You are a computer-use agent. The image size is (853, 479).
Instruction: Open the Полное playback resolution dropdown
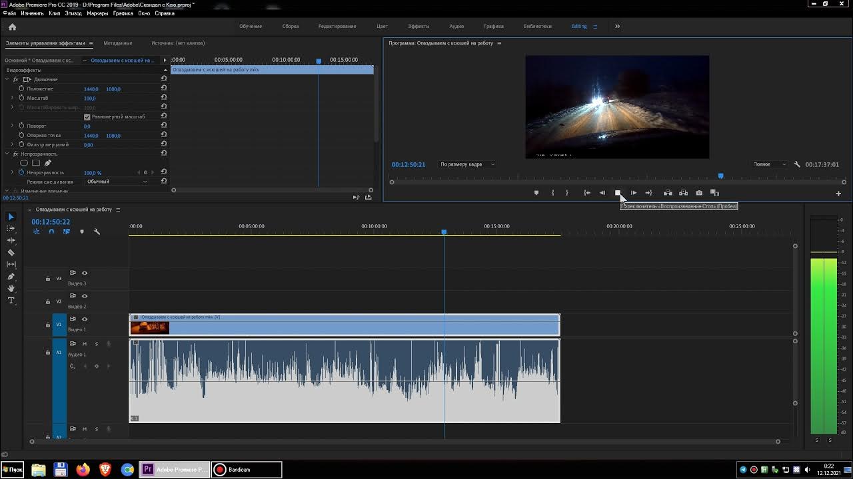[769, 164]
